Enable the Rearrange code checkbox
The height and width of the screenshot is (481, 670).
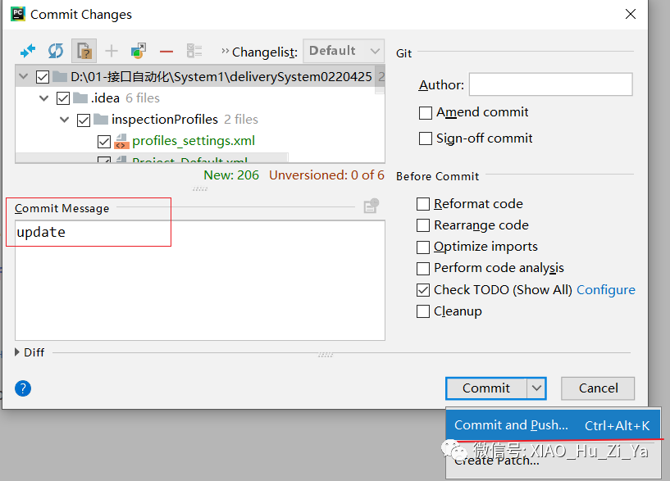coord(423,225)
